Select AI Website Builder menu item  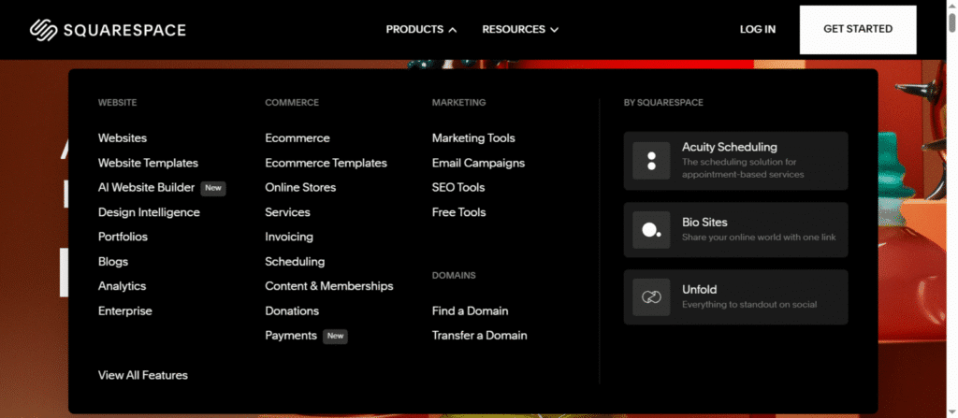point(147,187)
